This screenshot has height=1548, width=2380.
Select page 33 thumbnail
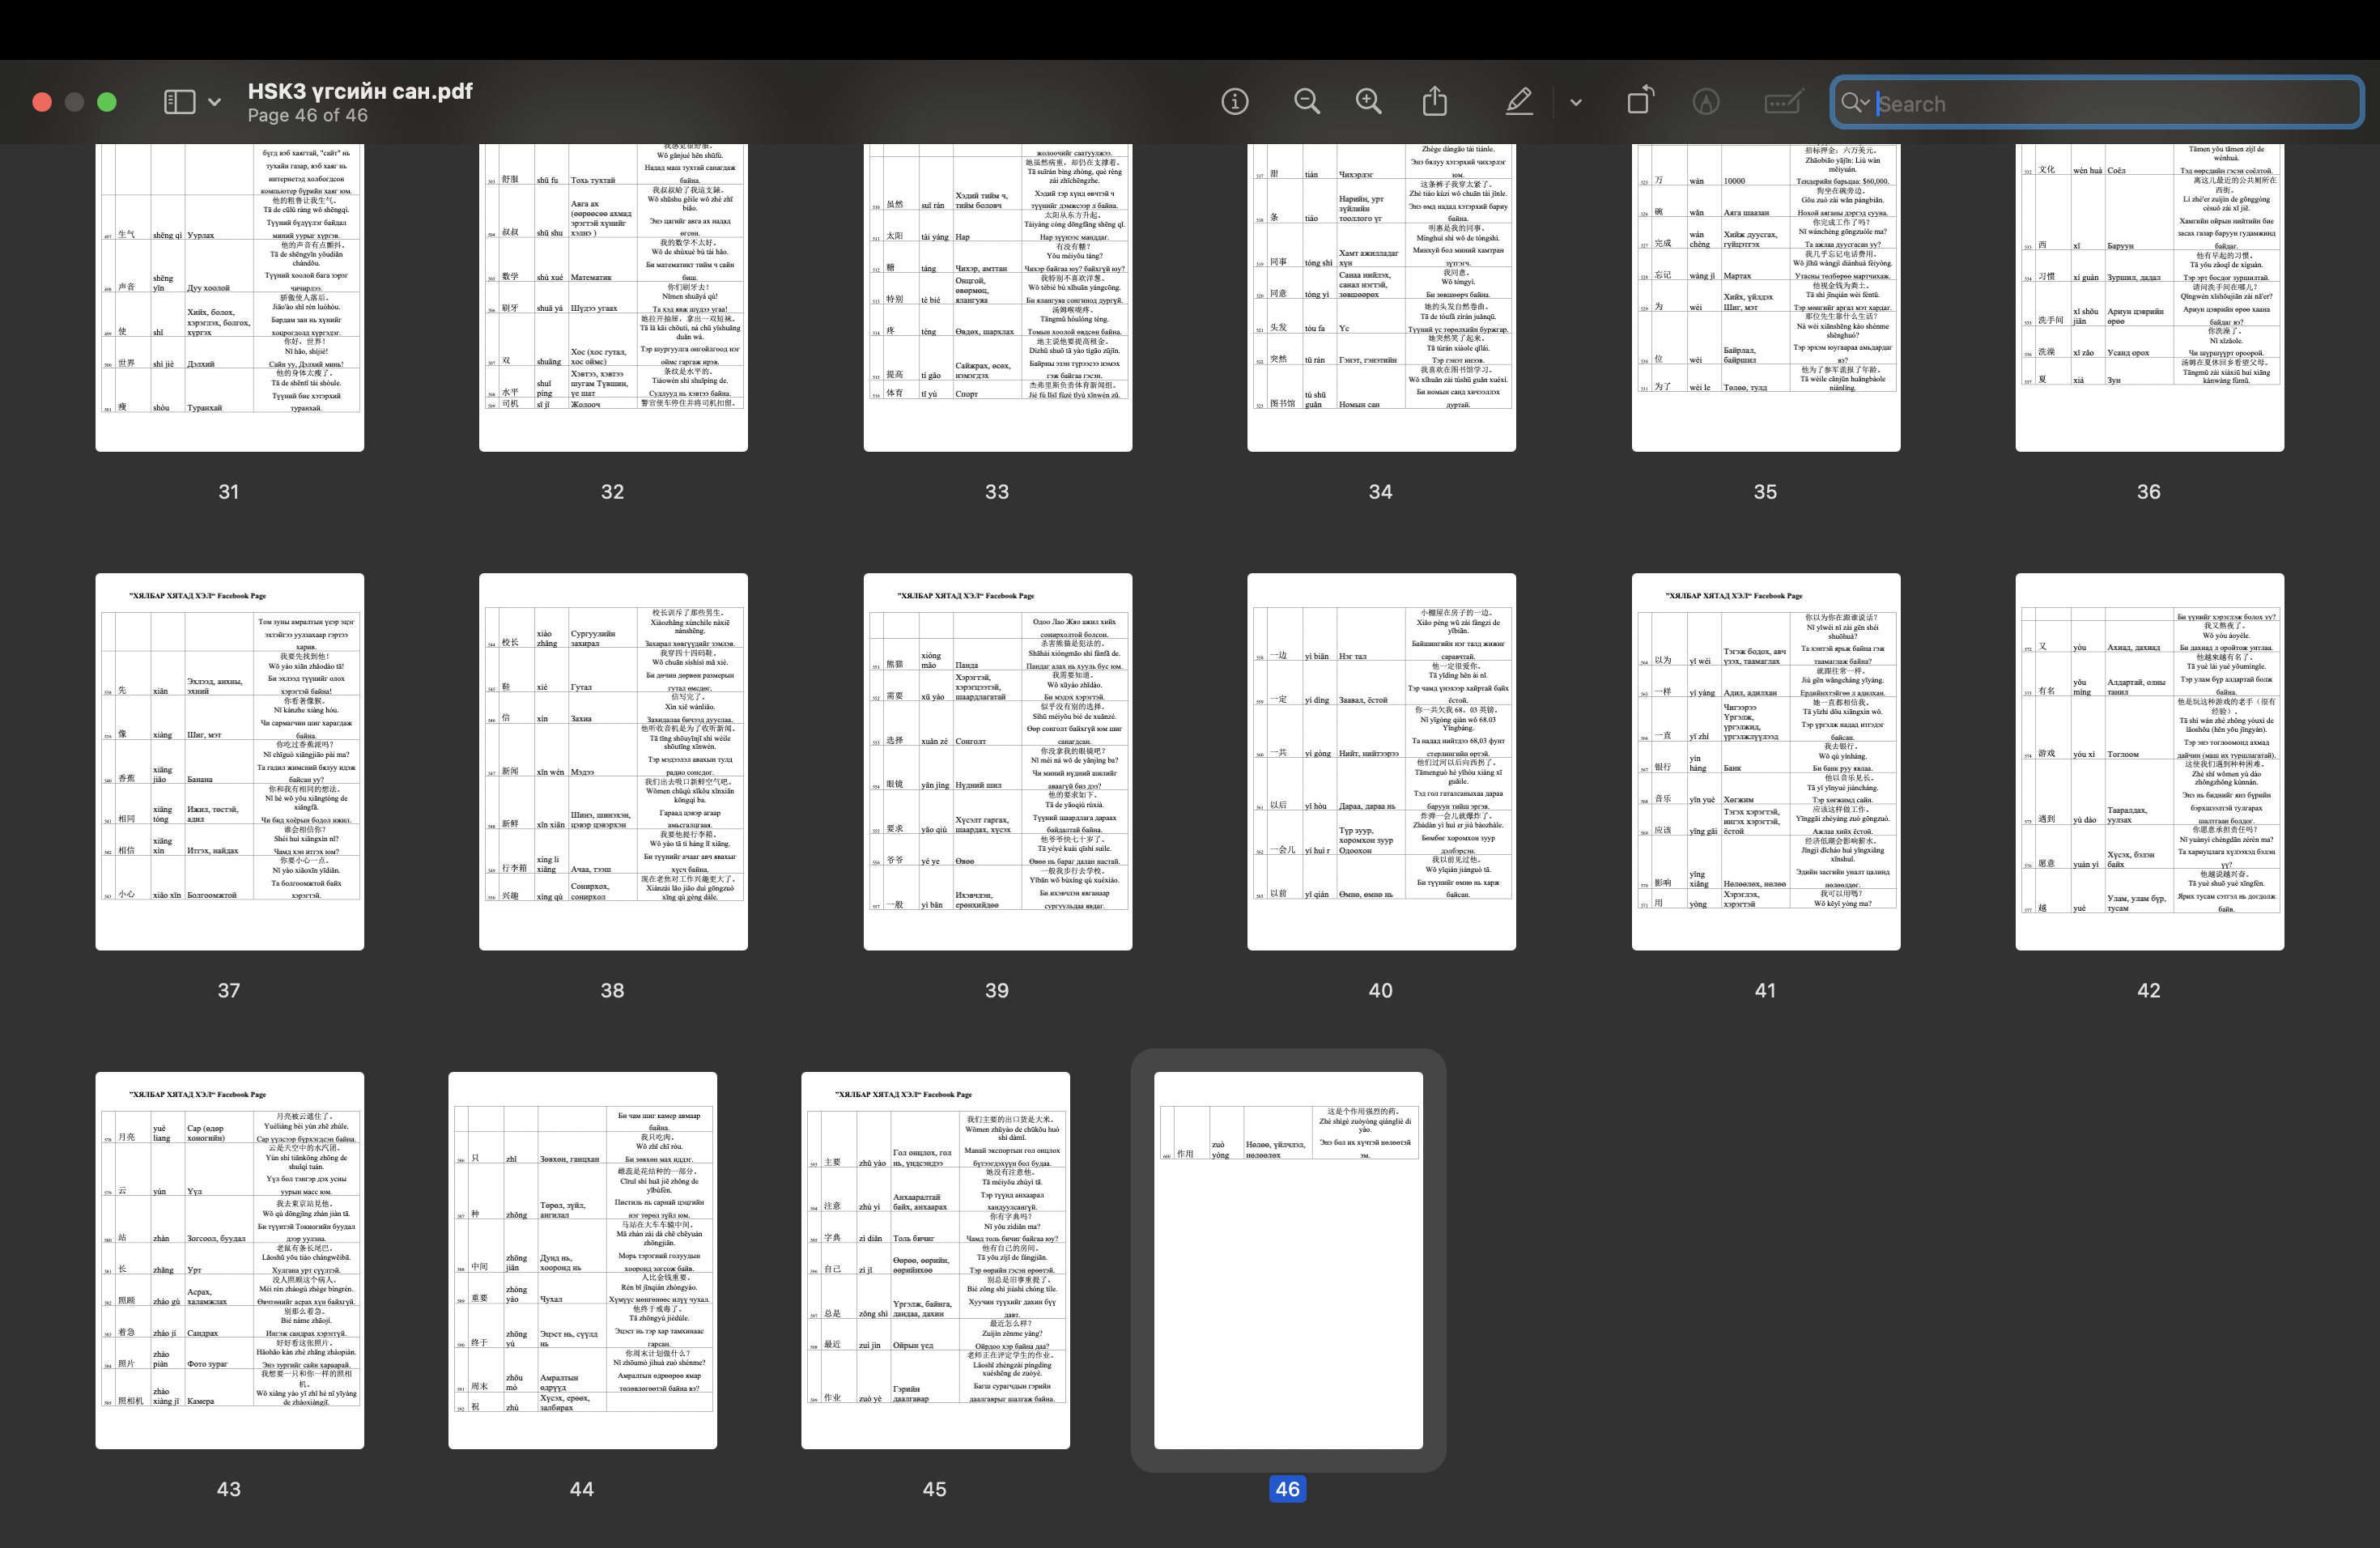pyautogui.click(x=997, y=297)
